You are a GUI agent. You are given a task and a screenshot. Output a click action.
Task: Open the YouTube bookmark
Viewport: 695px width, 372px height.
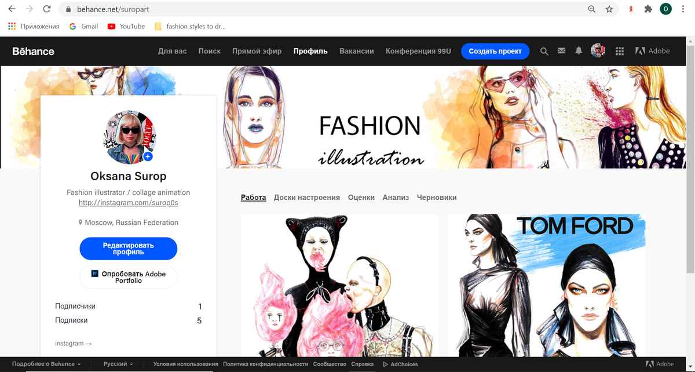(126, 26)
